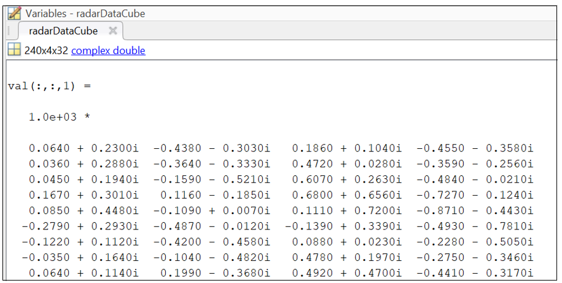Click the entry 0.4720 + 0.0280i
Screen dimensions: 562x283
pyautogui.click(x=346, y=164)
